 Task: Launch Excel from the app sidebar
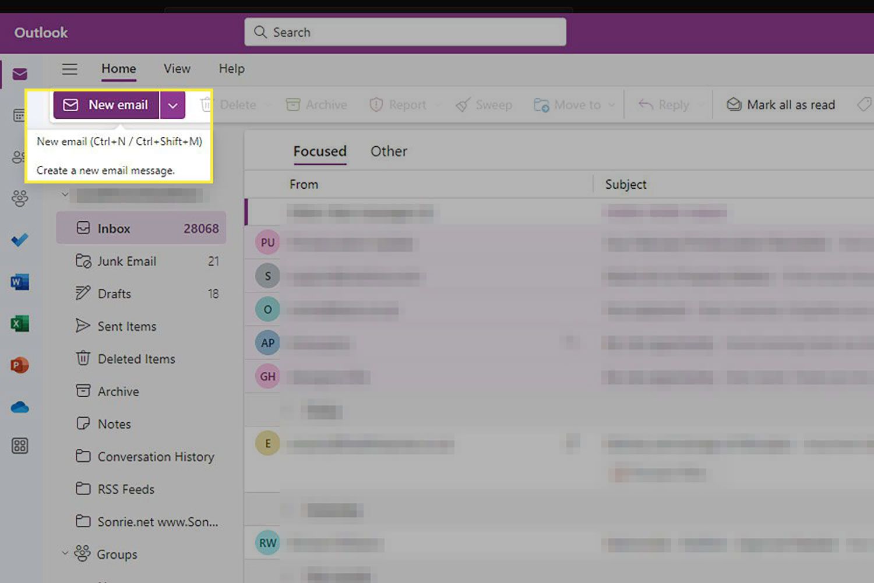coord(20,324)
